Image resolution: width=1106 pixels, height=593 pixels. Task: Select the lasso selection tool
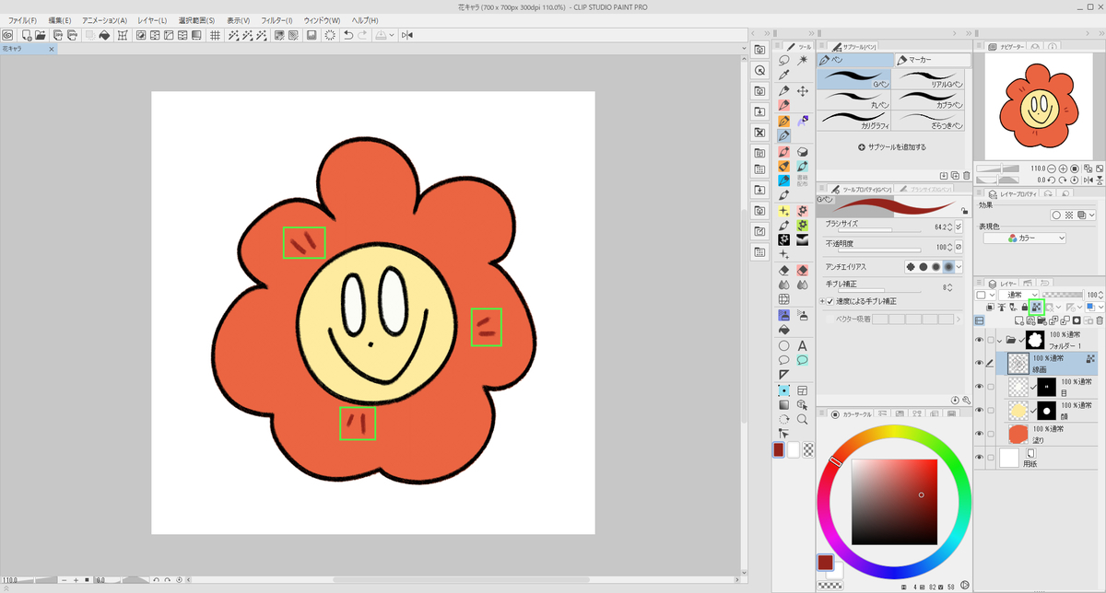click(783, 59)
